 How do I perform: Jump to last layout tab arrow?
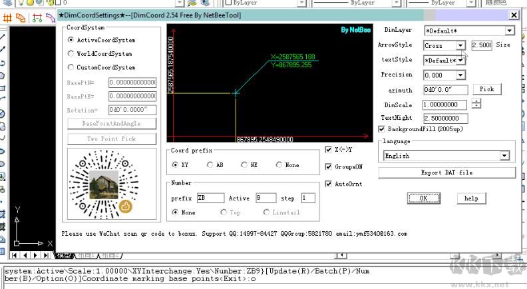click(46, 255)
